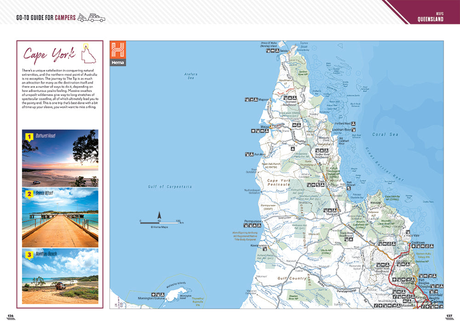Click the yellow number 1 marker badge
460x321 pixels.
coord(29,137)
